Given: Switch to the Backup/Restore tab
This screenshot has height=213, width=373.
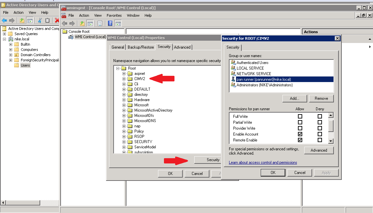Looking at the screenshot, I should [x=141, y=47].
